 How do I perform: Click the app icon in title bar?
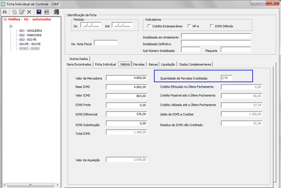point(3,3)
